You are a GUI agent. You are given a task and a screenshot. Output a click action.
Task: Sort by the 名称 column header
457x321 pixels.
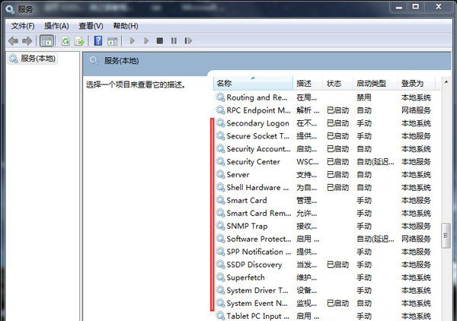click(254, 84)
